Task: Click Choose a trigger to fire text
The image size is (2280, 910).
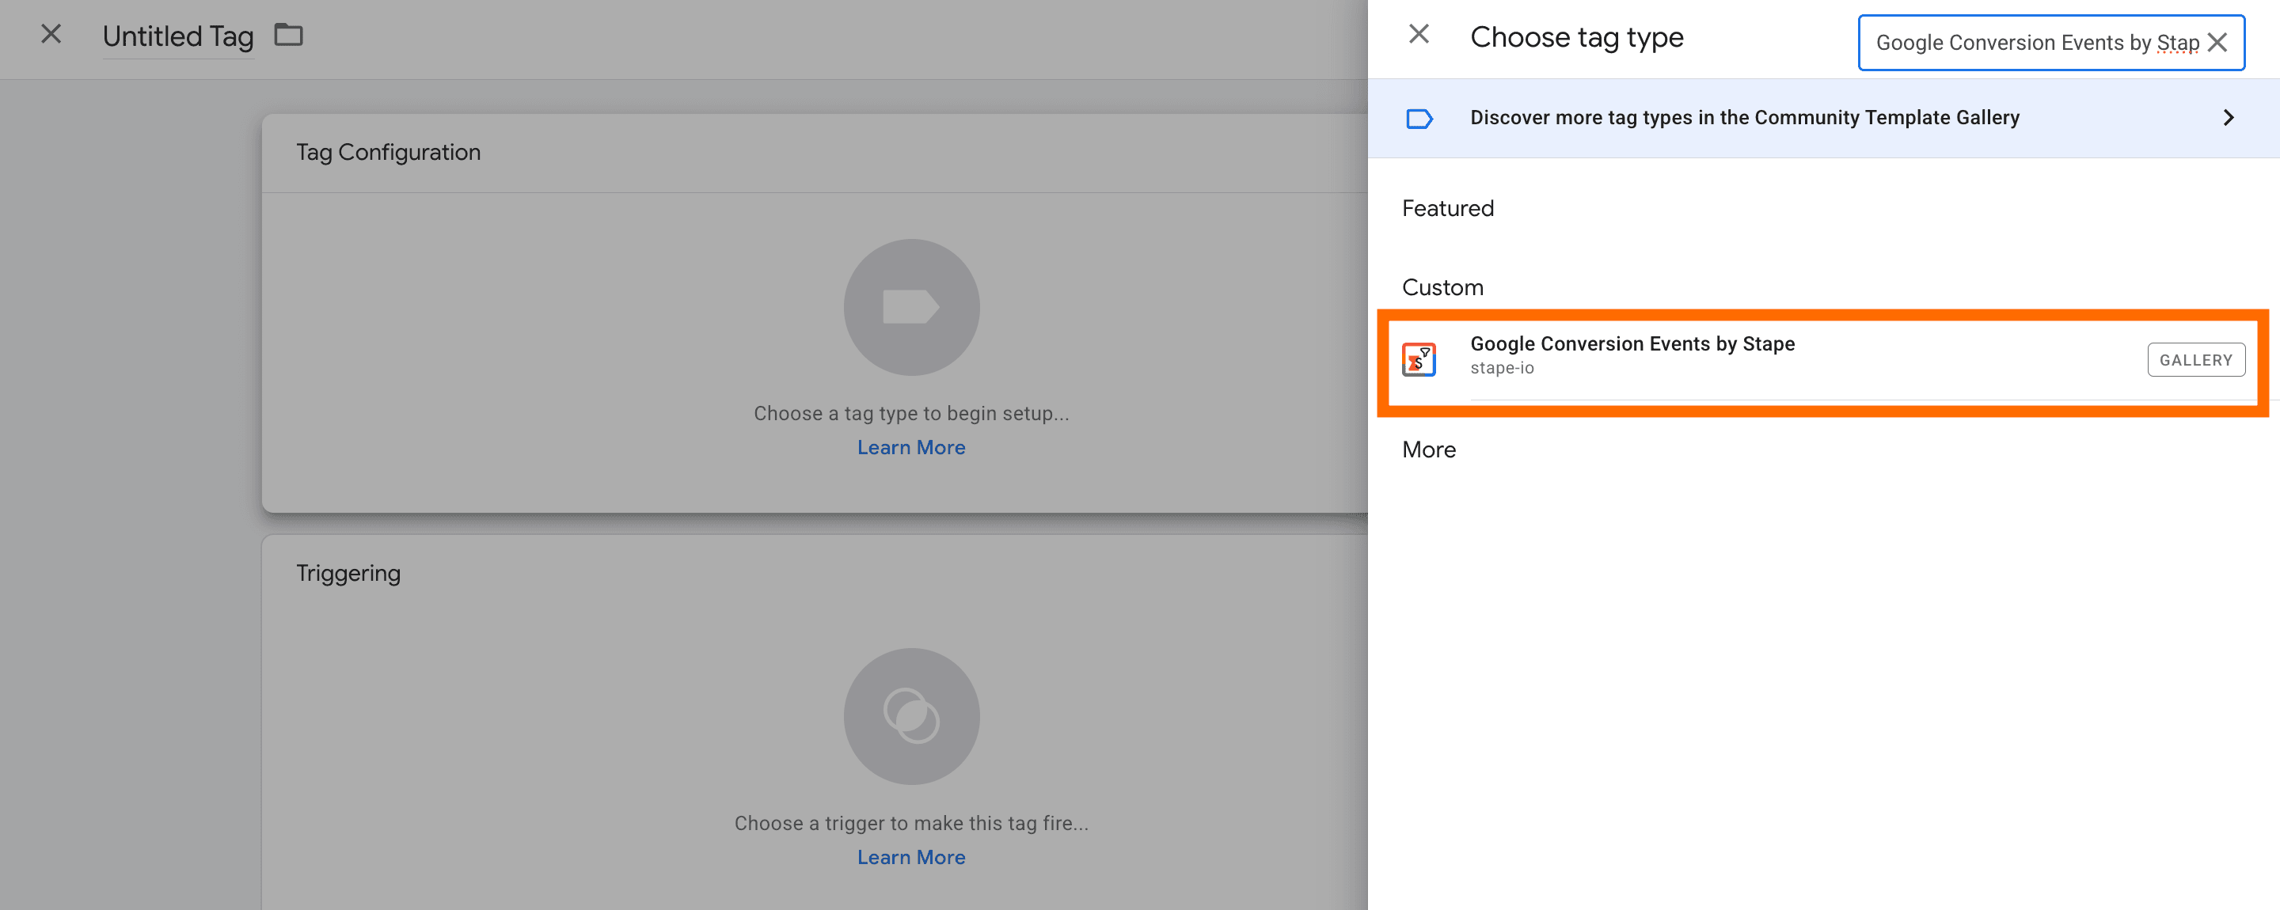Action: 910,823
